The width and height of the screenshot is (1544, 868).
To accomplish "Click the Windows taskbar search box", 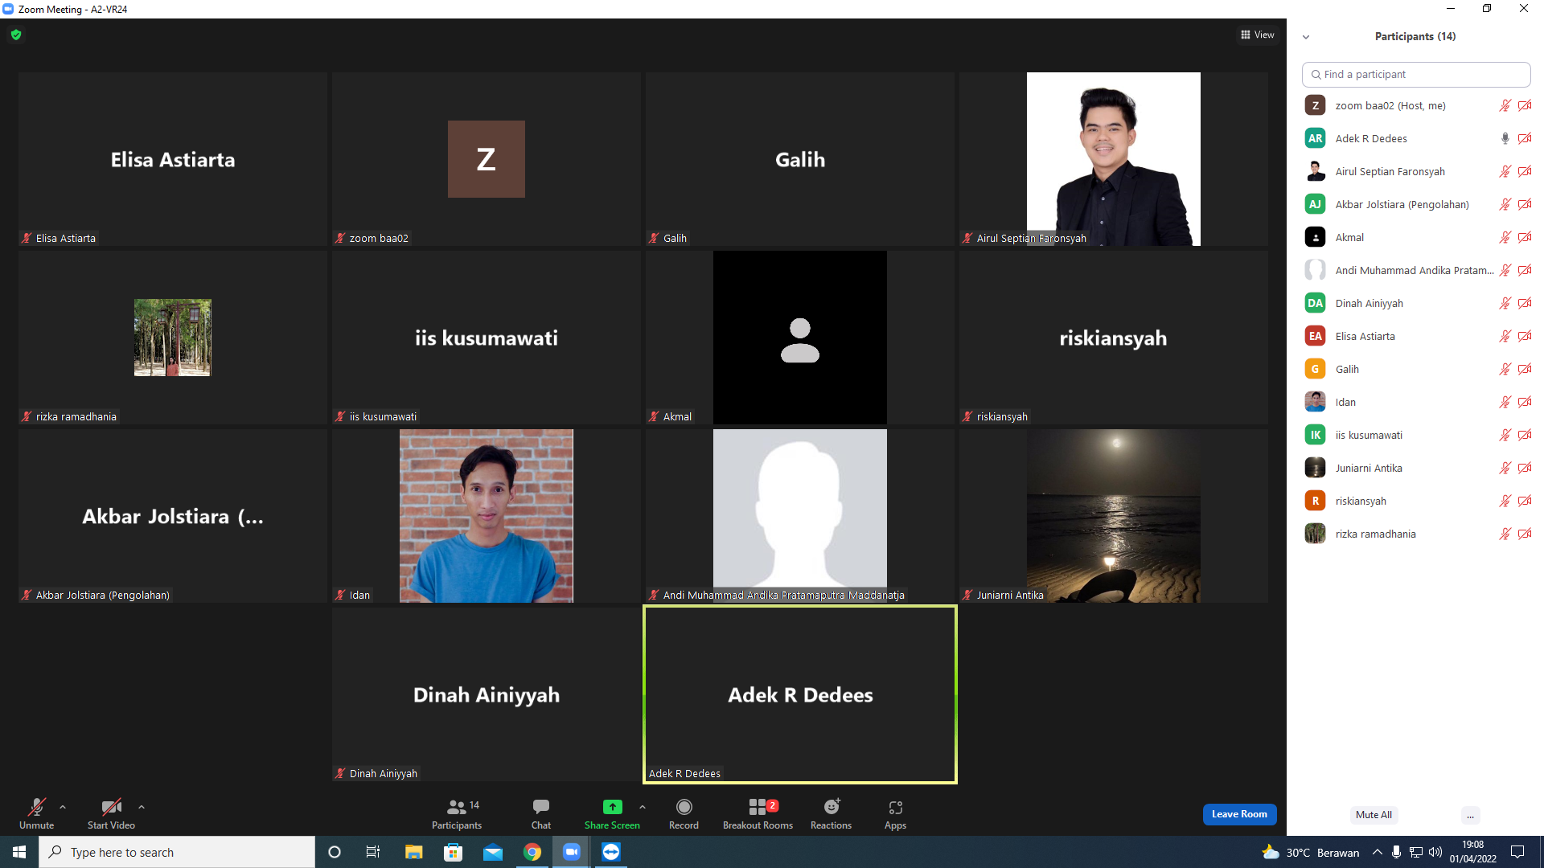I will point(177,852).
